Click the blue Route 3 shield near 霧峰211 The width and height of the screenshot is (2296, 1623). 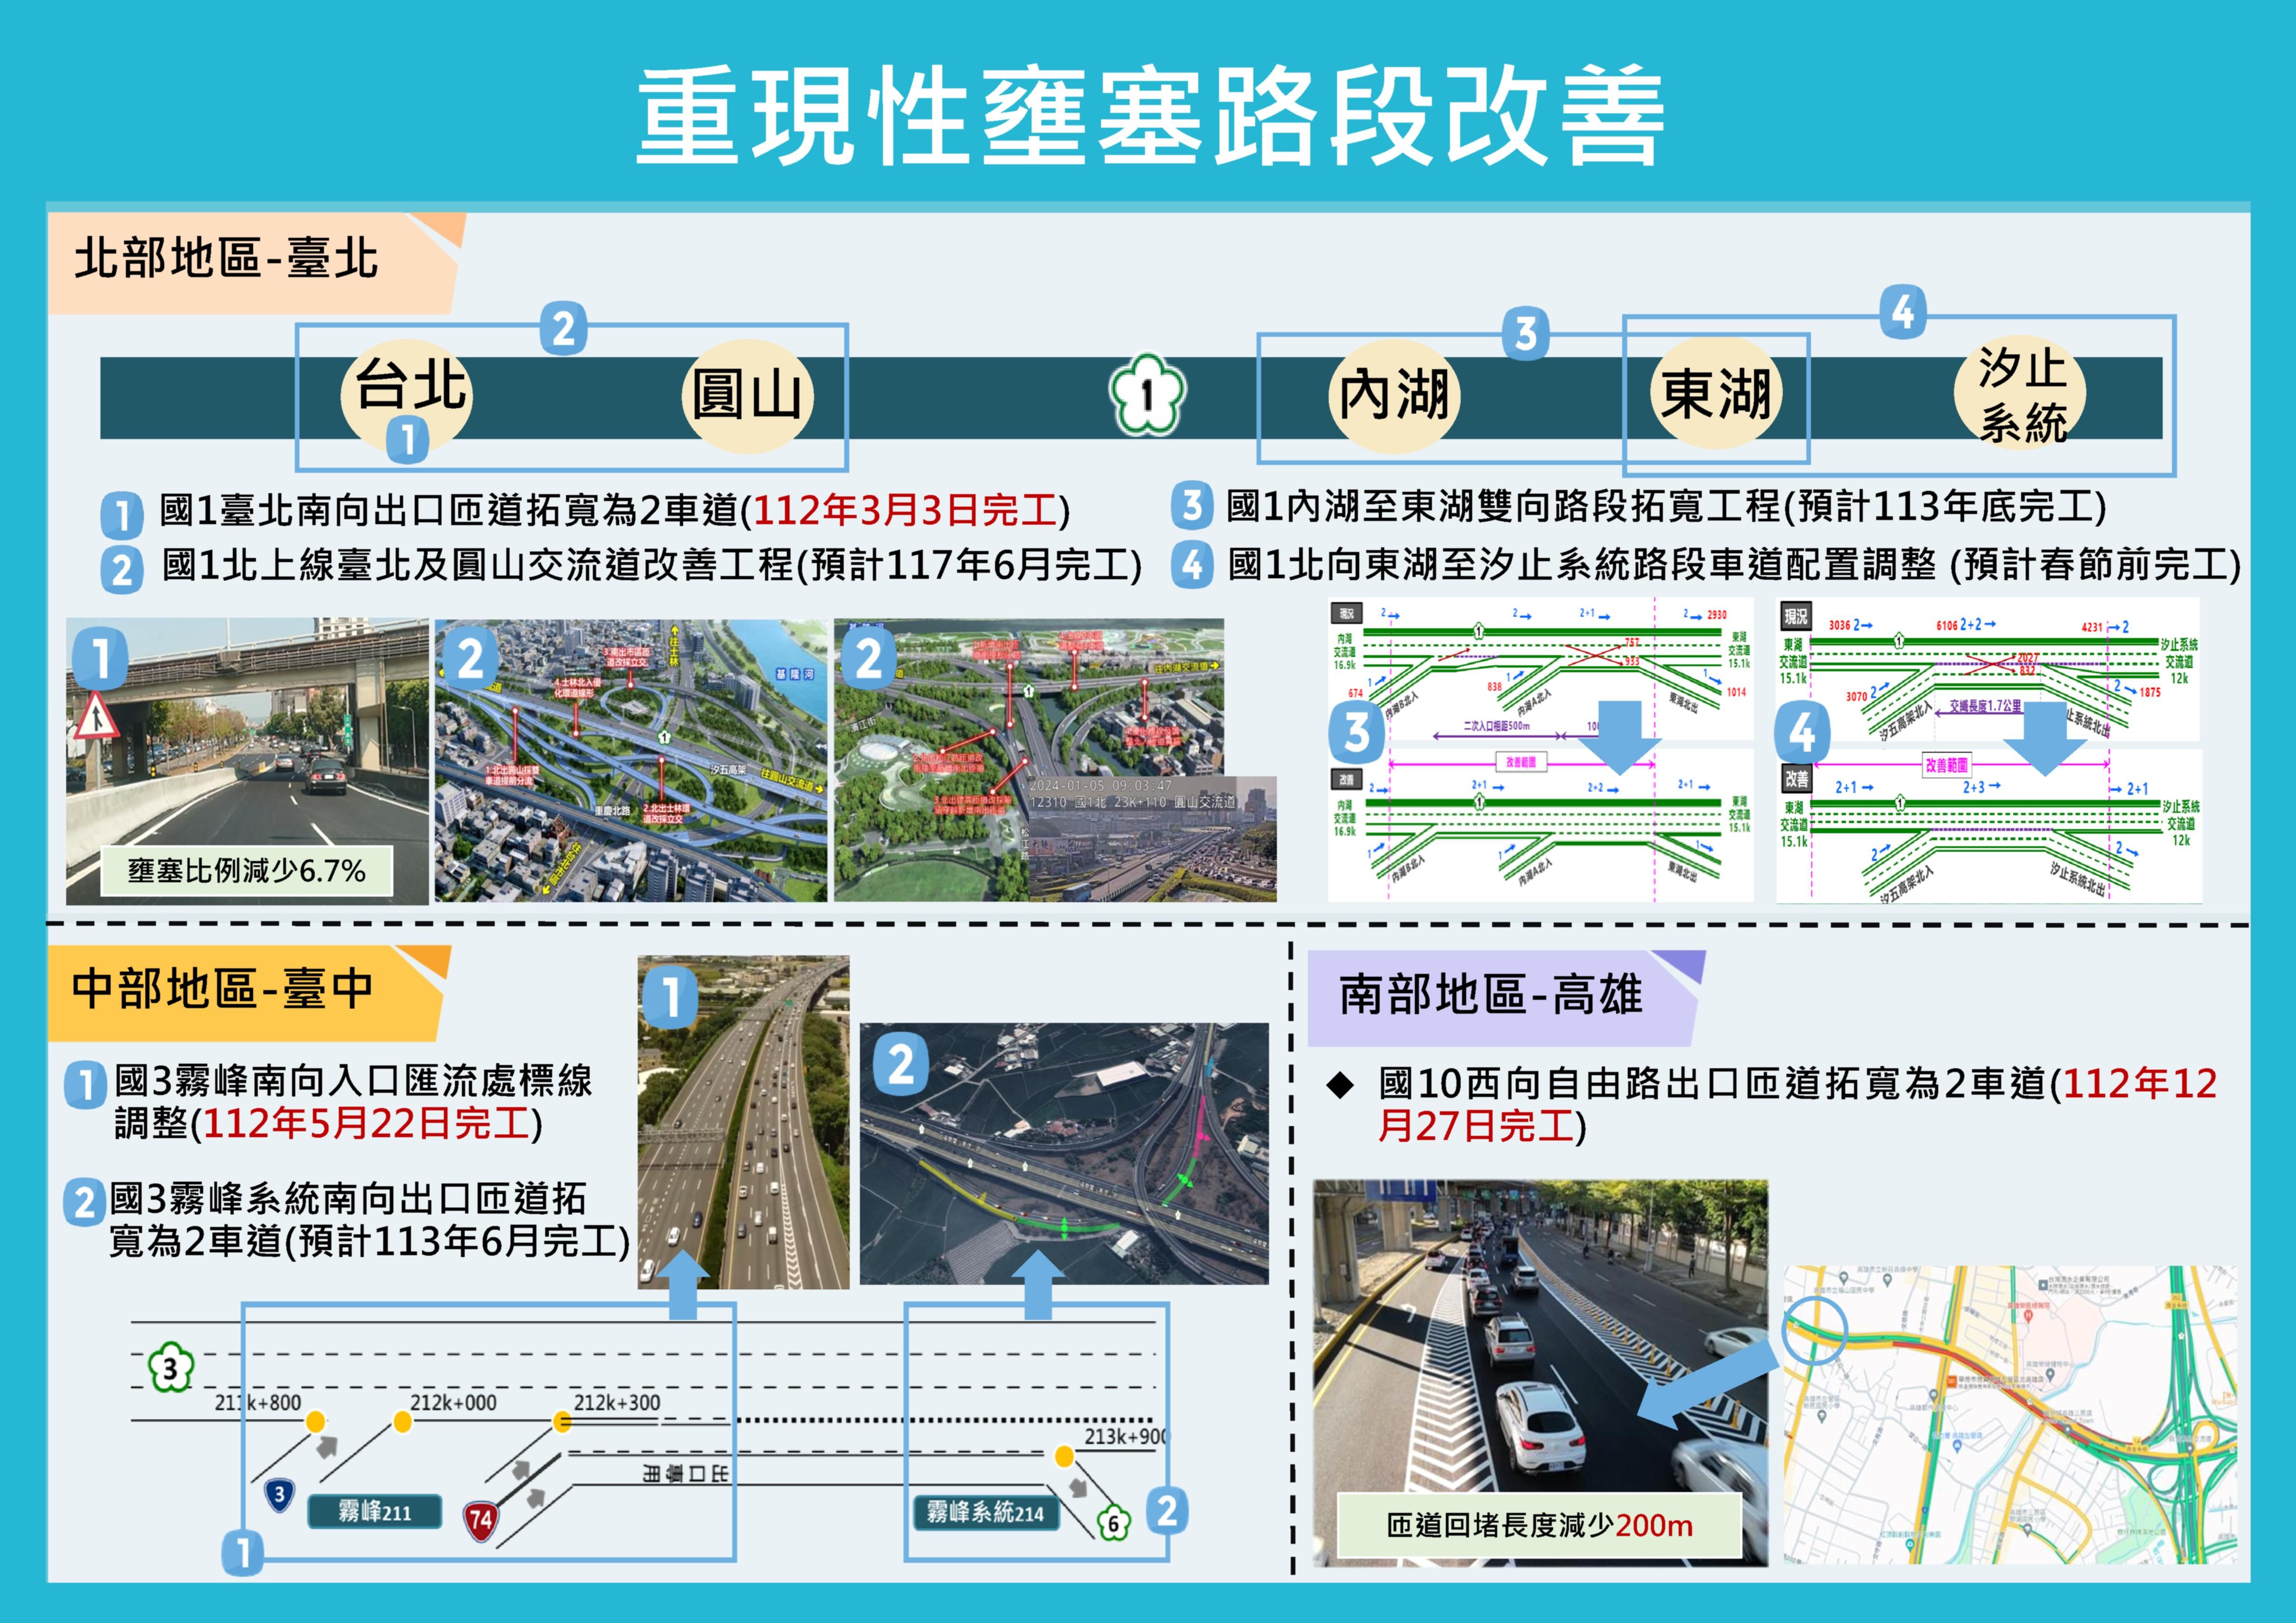279,1495
